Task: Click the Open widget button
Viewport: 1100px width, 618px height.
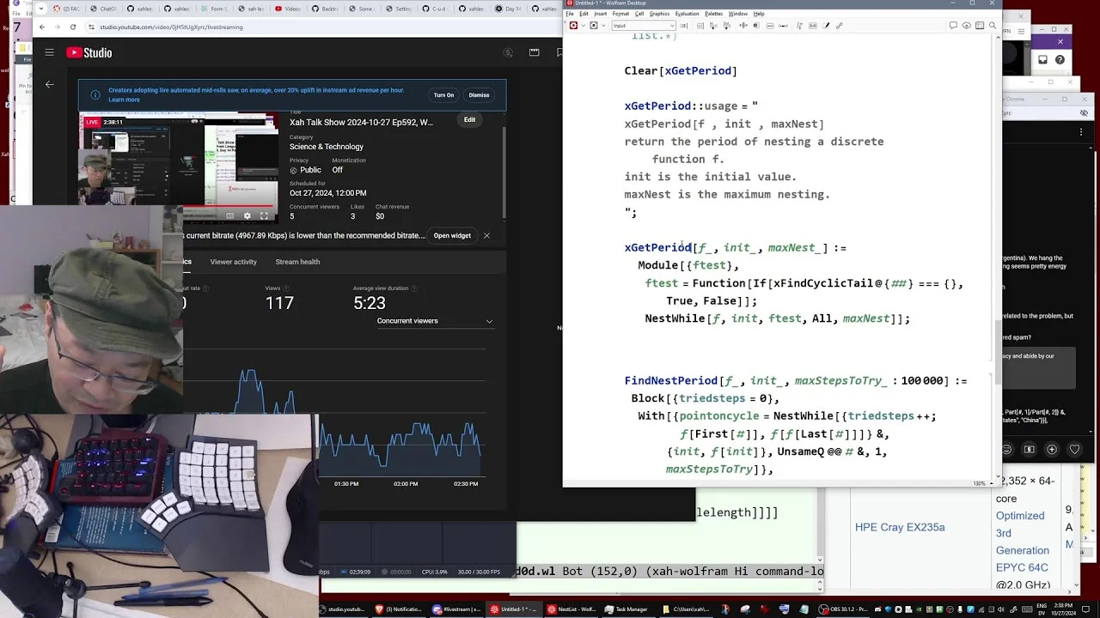Action: point(452,235)
